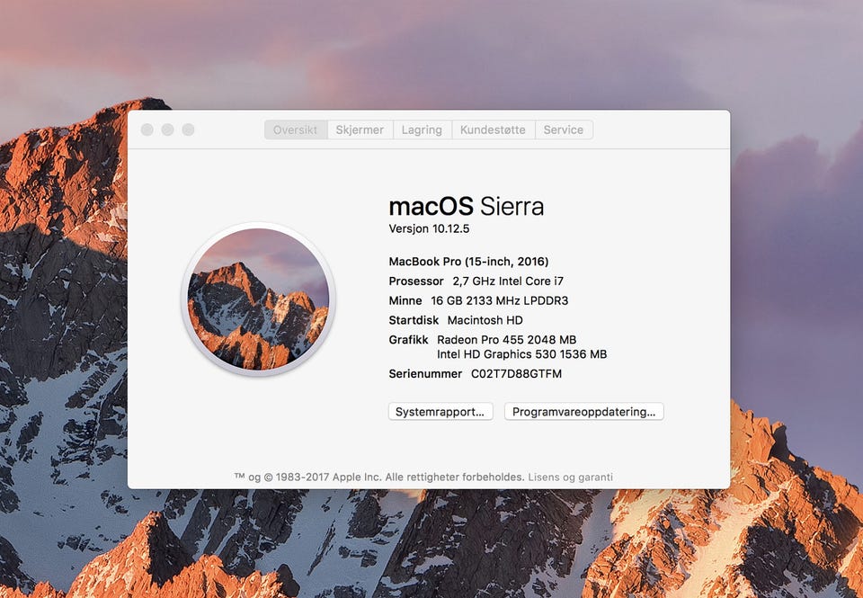Select MacBook Pro (15-inch, 2016) text
Viewport: 863px width, 598px height.
click(x=468, y=262)
